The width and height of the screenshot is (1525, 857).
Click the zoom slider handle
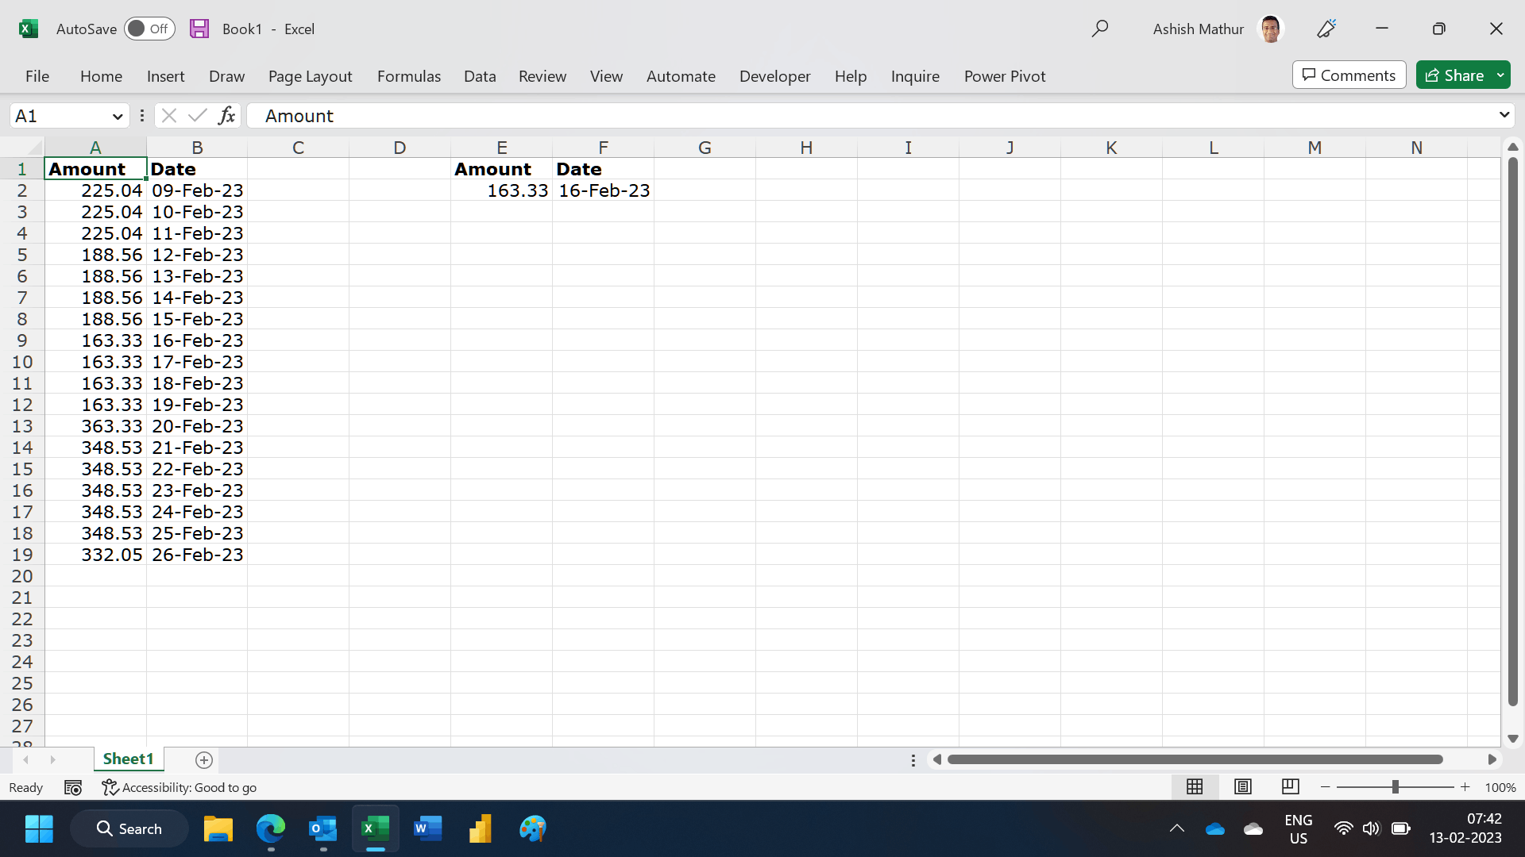pyautogui.click(x=1396, y=787)
